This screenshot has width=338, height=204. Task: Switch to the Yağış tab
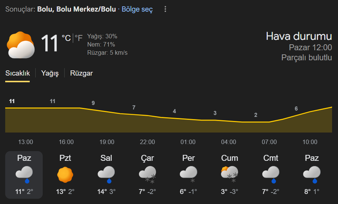point(50,73)
